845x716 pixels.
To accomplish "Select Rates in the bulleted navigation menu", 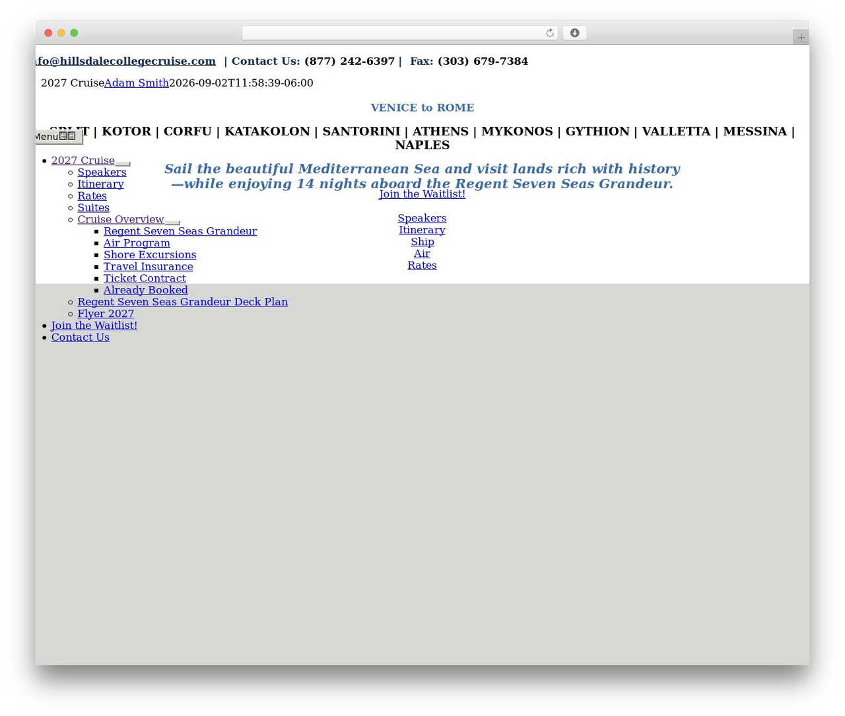I will click(92, 196).
